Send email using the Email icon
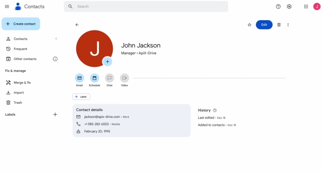Viewport: 322px width, 172px height. (x=80, y=78)
